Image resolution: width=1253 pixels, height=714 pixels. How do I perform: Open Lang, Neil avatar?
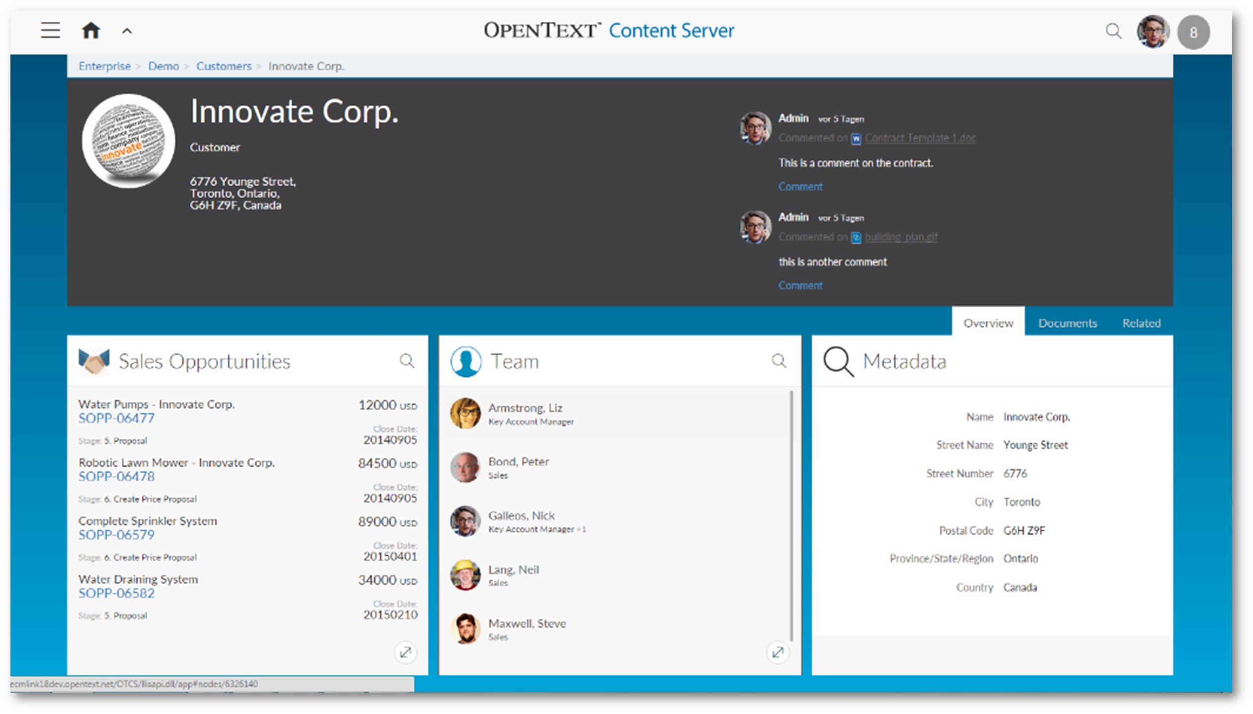(465, 575)
